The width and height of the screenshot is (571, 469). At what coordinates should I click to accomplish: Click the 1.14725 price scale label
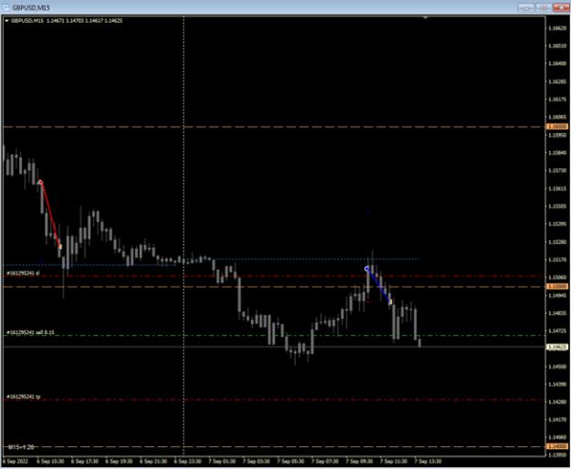(557, 331)
